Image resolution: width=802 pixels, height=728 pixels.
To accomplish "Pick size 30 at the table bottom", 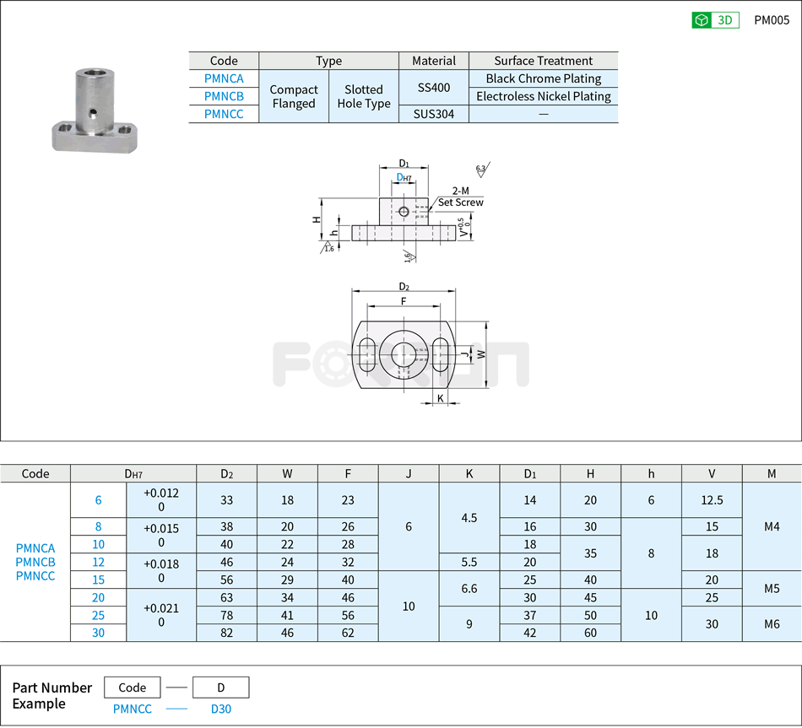I will pos(99,633).
